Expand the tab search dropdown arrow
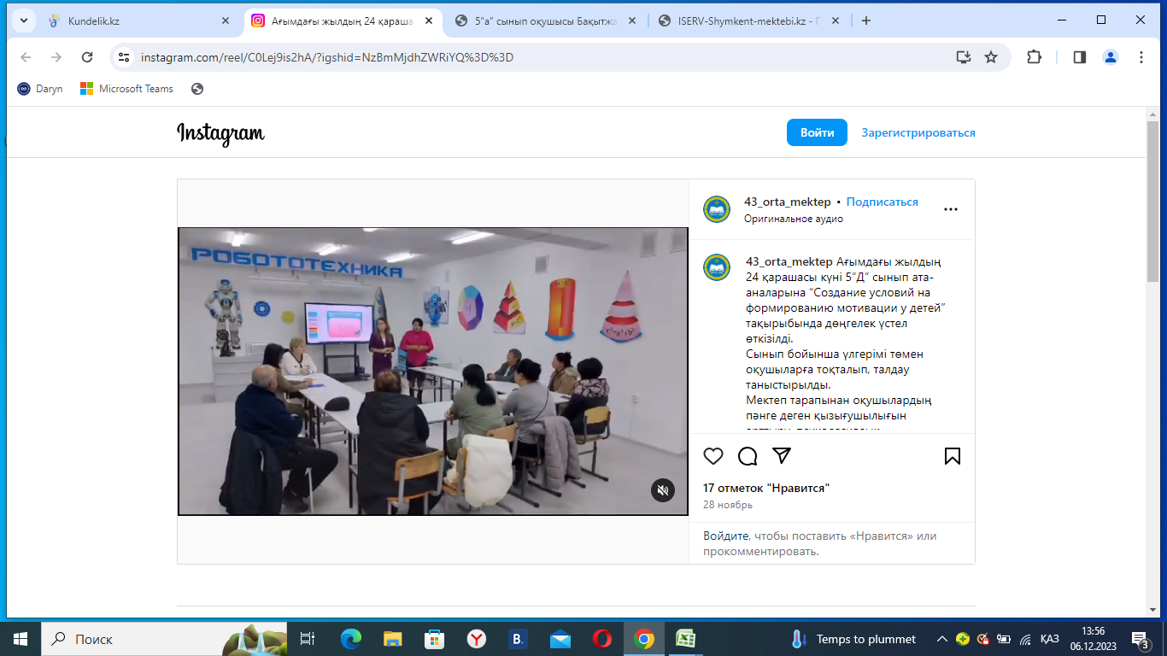 click(x=23, y=20)
